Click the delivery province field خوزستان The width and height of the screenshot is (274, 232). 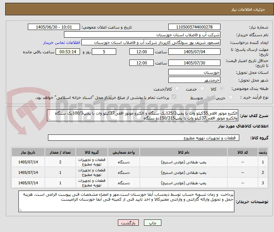pos(194,72)
